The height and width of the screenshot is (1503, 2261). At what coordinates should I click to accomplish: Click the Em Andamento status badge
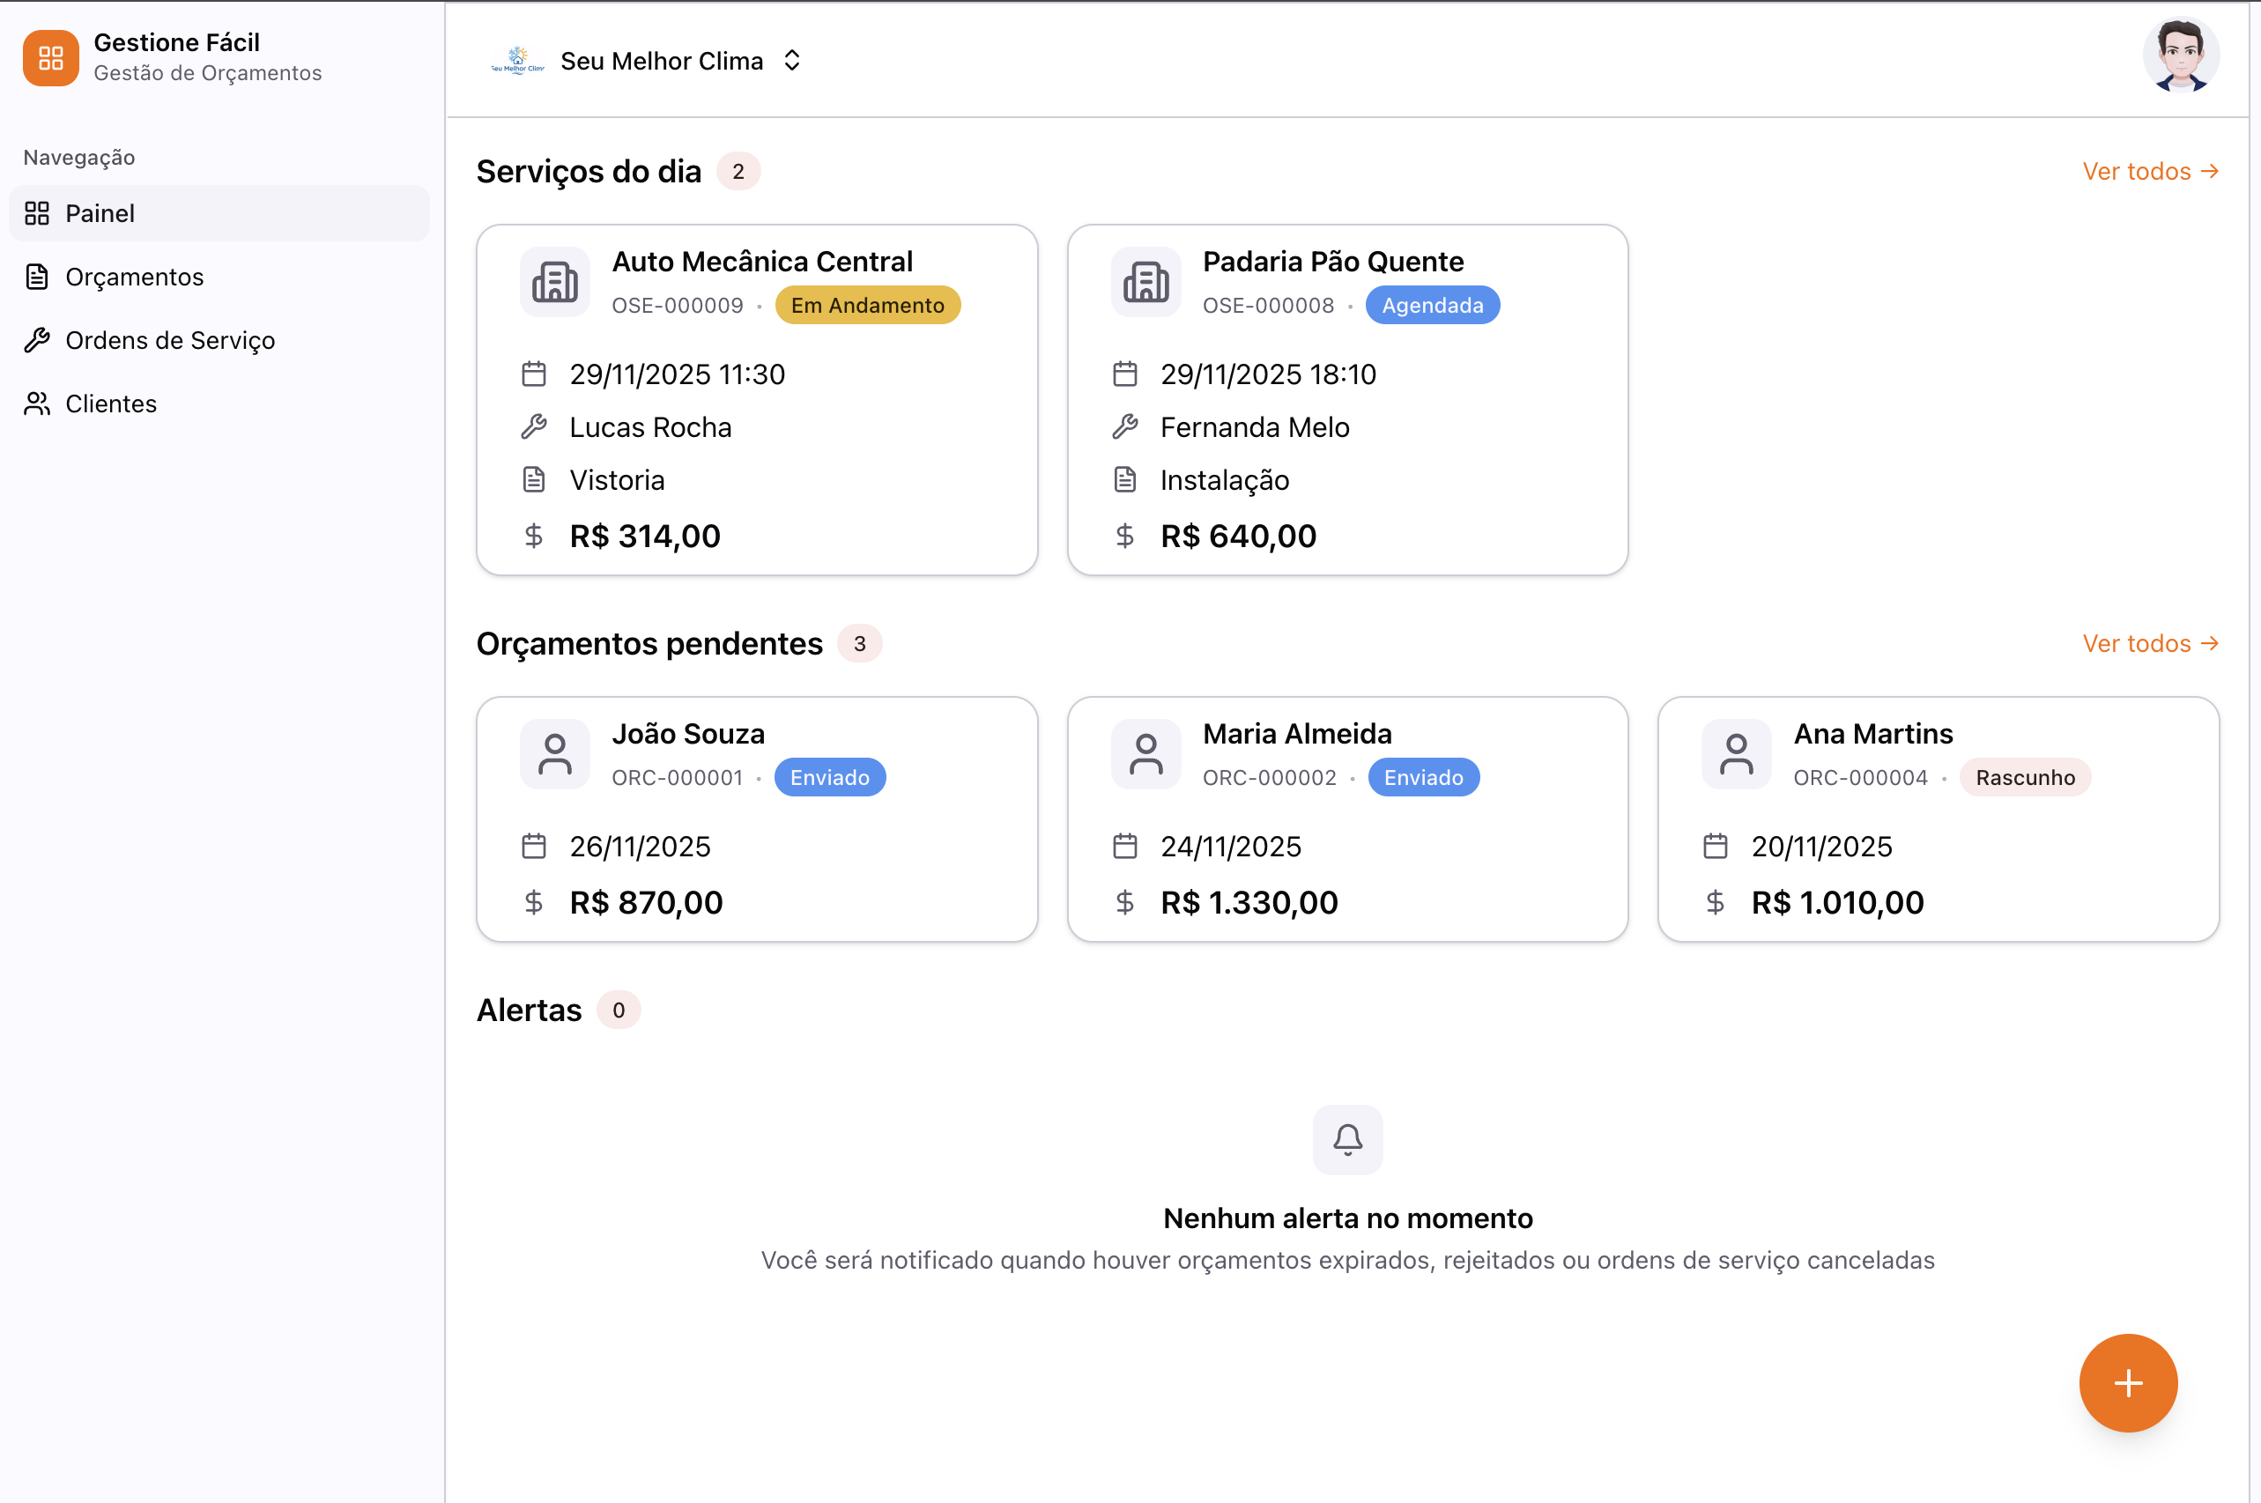866,306
